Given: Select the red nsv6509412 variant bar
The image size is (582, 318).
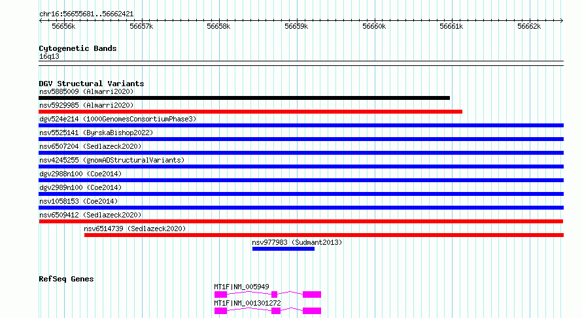Looking at the screenshot, I should tap(301, 221).
